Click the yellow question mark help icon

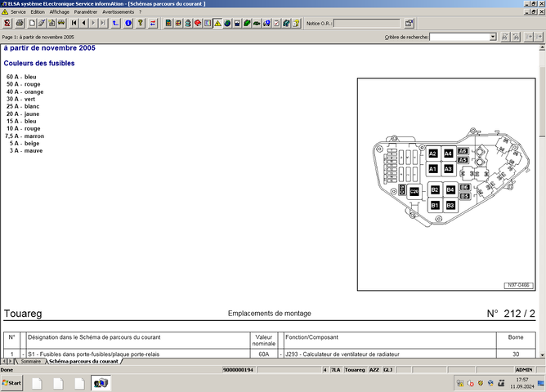141,24
